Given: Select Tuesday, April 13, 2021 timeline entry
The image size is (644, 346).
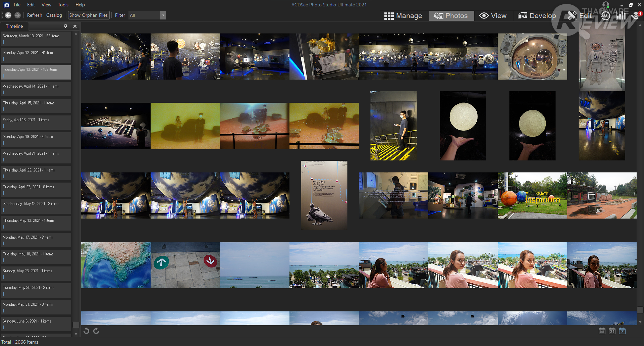Looking at the screenshot, I should 36,72.
